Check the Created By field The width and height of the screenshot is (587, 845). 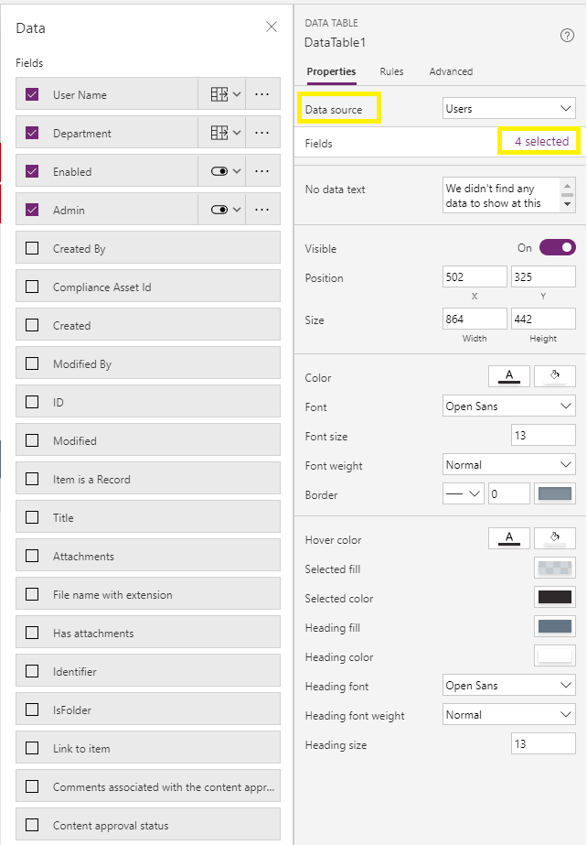tap(32, 248)
